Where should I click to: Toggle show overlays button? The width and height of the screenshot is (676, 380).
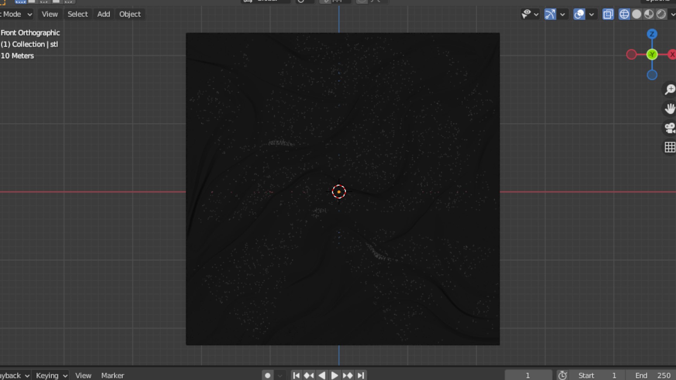(579, 14)
